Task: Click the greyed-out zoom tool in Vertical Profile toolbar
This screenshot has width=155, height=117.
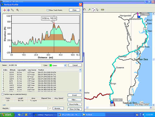Action: pyautogui.click(x=21, y=10)
